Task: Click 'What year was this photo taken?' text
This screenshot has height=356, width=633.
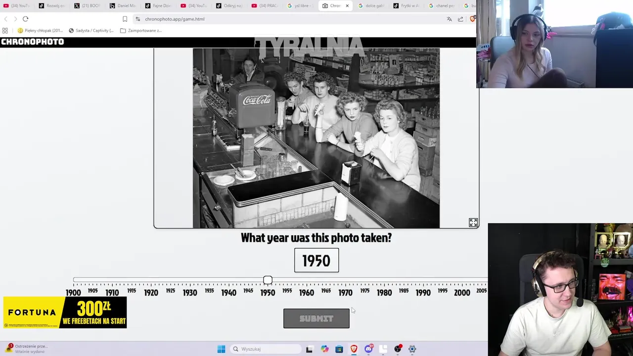Action: tap(316, 238)
